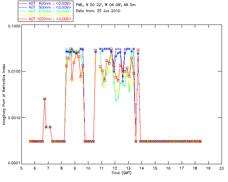Click the 0.0010 y-axis label
The height and width of the screenshot is (182, 228).
coord(14,118)
